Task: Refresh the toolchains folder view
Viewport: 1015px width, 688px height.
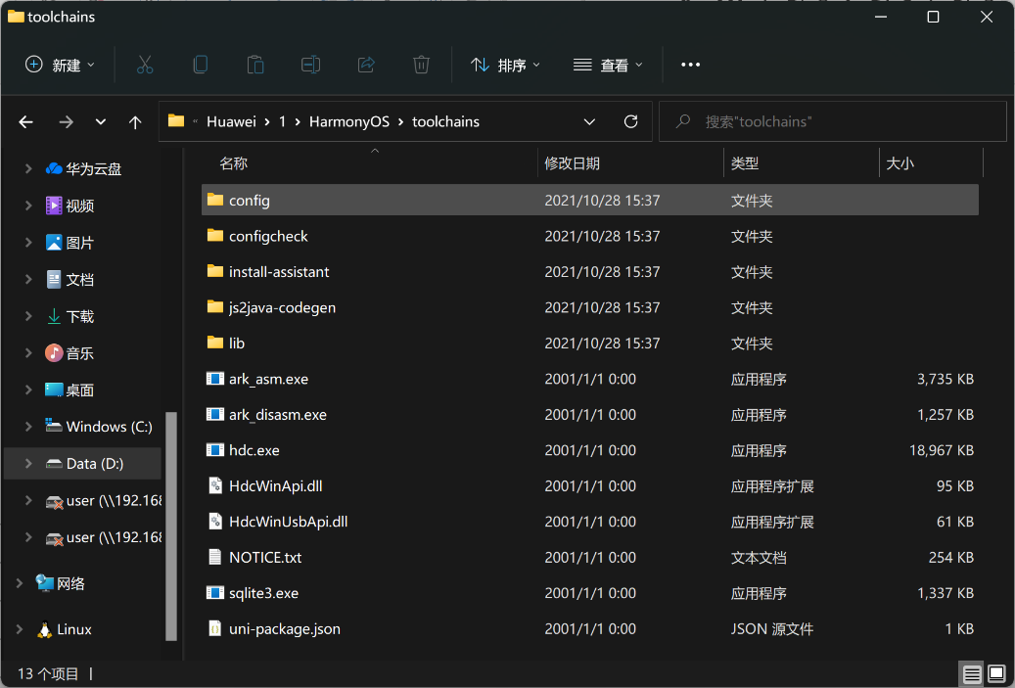Action: pyautogui.click(x=630, y=121)
